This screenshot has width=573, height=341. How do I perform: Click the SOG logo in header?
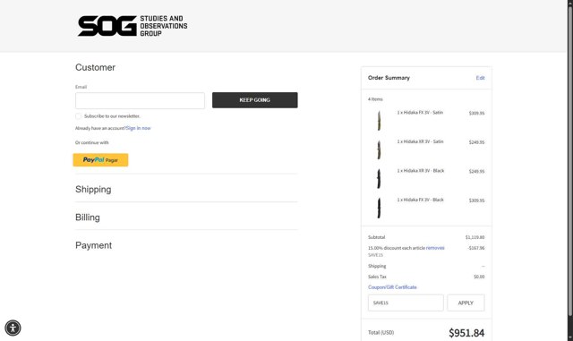pos(133,26)
